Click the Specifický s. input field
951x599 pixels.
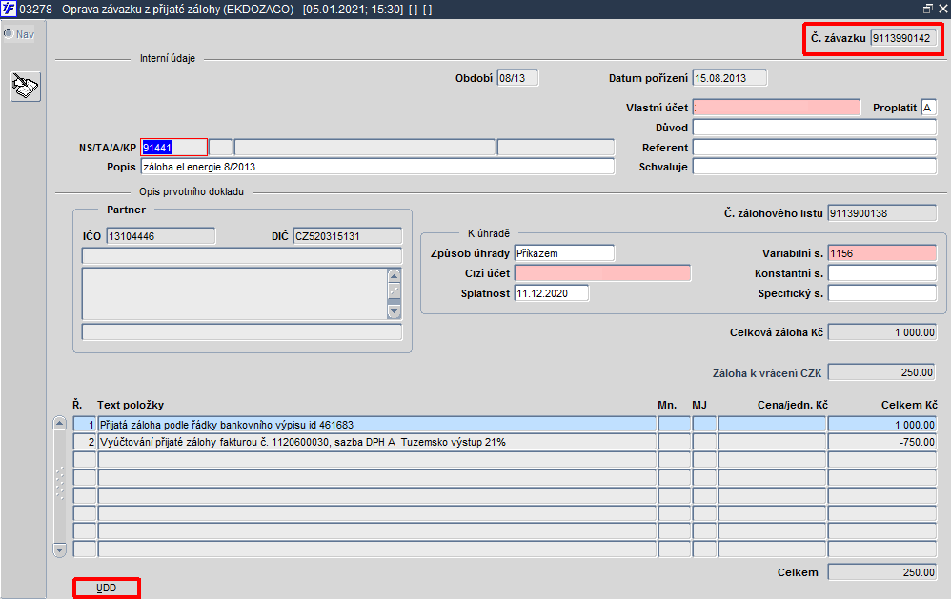[881, 293]
